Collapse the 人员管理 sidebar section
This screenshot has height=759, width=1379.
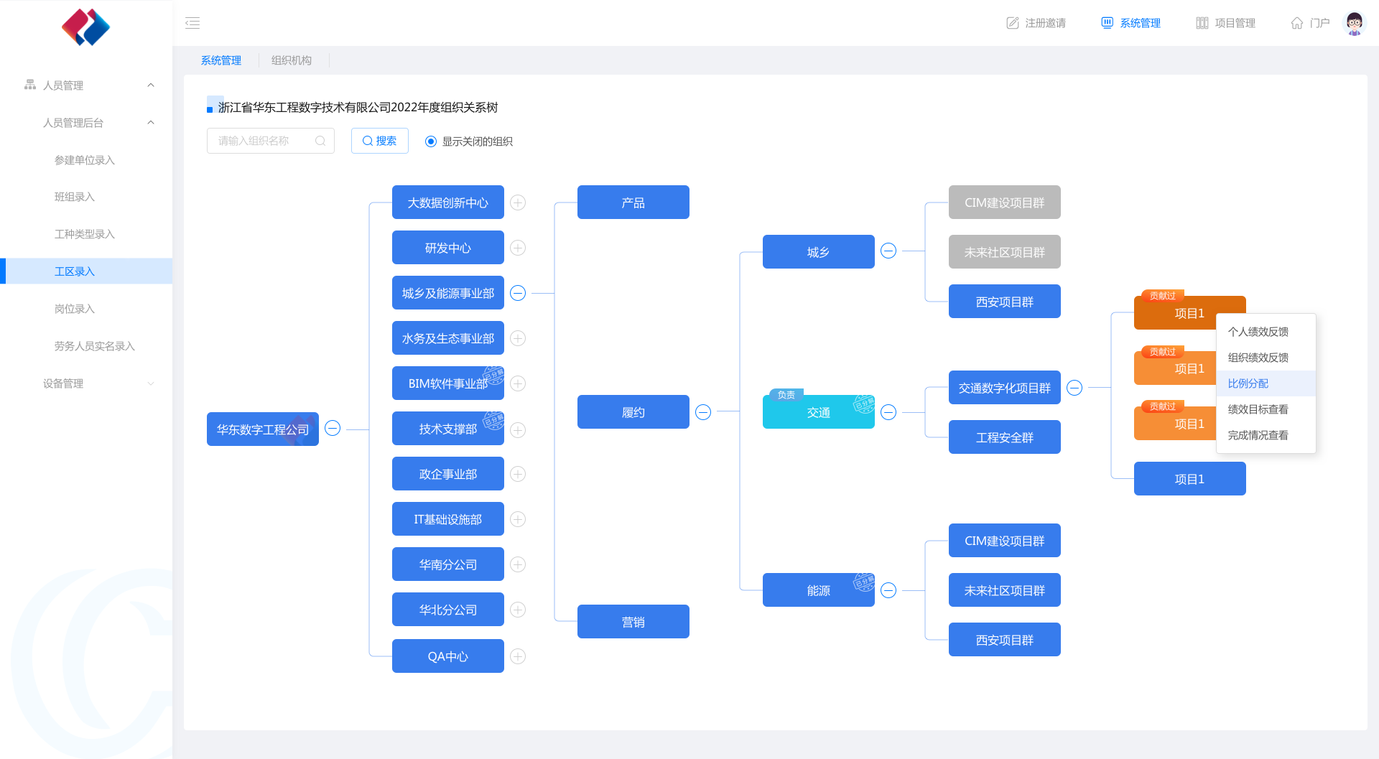151,85
